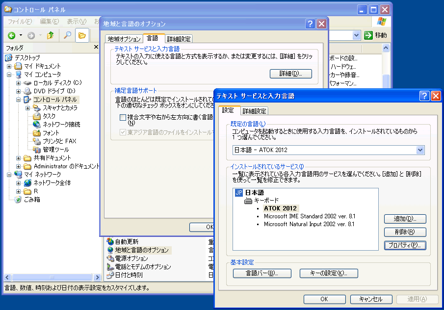
Task: Close the フォルダ pane with its X
Action: coord(96,47)
